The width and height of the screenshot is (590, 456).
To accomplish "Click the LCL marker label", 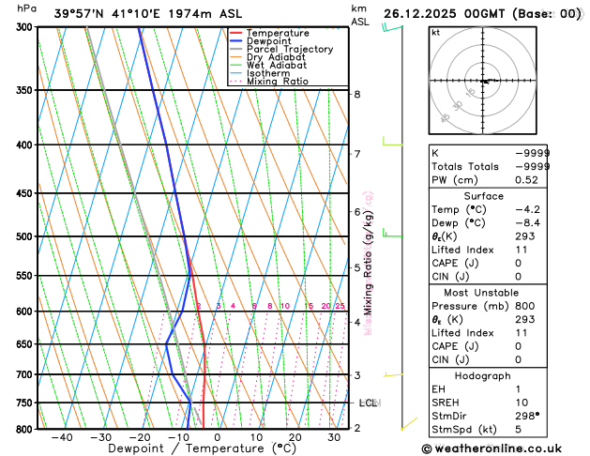I will coord(369,403).
